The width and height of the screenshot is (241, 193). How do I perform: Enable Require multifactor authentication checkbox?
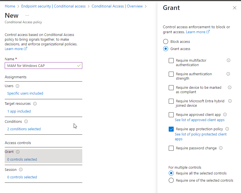(x=171, y=61)
